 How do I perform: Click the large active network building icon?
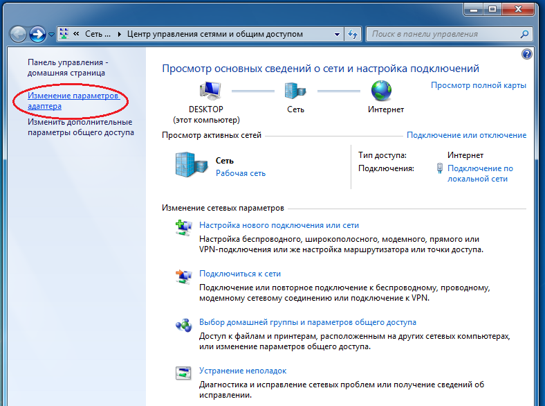[x=191, y=165]
